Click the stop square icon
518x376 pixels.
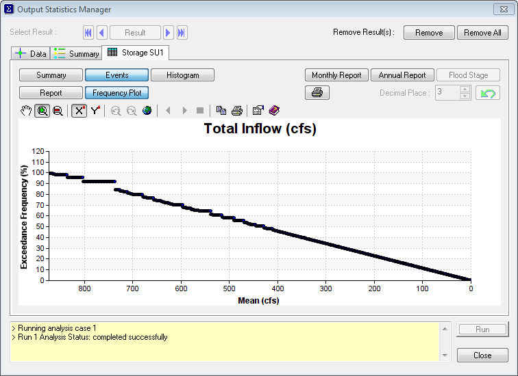(x=200, y=110)
